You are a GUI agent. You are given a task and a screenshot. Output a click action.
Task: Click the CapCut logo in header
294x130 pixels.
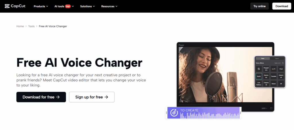coord(15,6)
